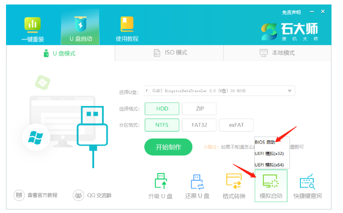Choose BIOS 启动 from popup menu
Viewport: 343px width, 213px height.
point(265,142)
